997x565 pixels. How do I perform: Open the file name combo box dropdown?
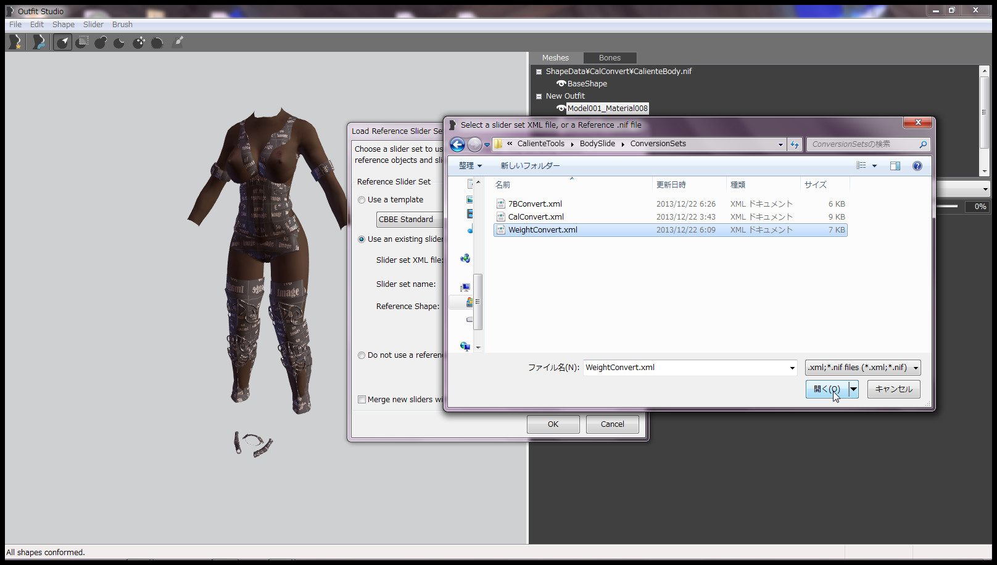pyautogui.click(x=792, y=368)
